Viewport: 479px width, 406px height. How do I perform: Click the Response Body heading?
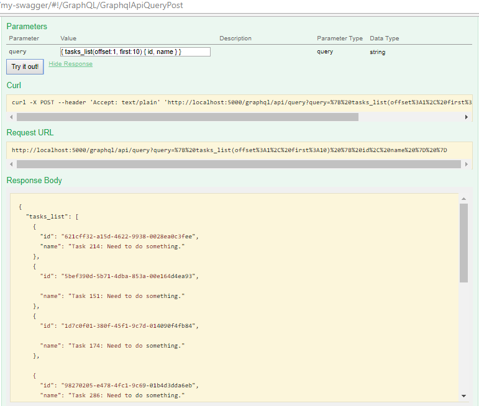[x=34, y=181]
